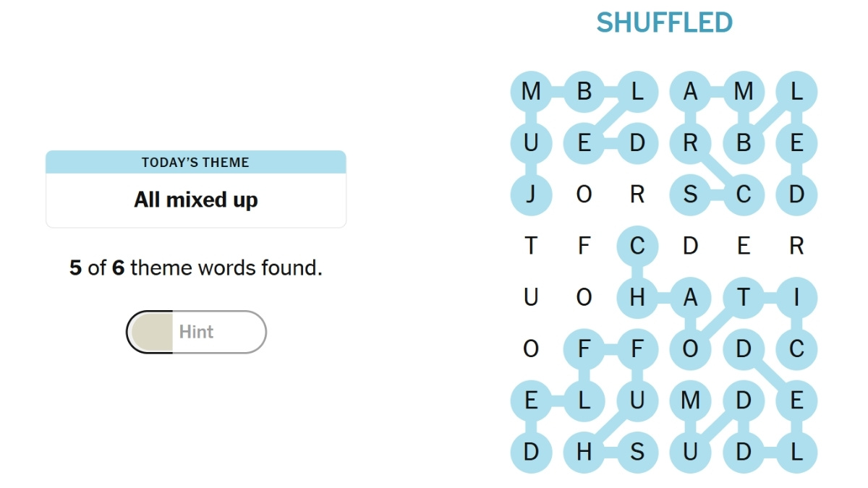This screenshot has height=488, width=868.
Task: Select the unhighlighted F beside T
Action: pyautogui.click(x=584, y=247)
